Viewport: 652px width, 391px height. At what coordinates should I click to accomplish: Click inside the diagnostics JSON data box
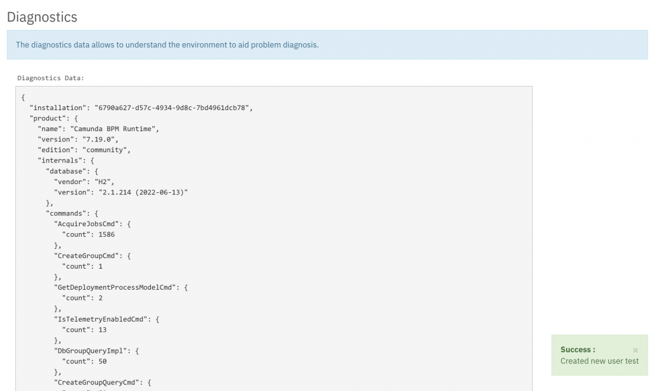274,239
